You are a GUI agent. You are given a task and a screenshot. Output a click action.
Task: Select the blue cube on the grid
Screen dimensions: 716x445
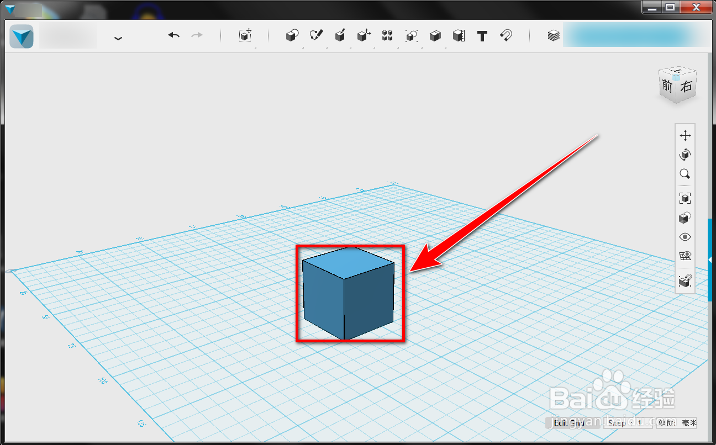click(x=348, y=293)
